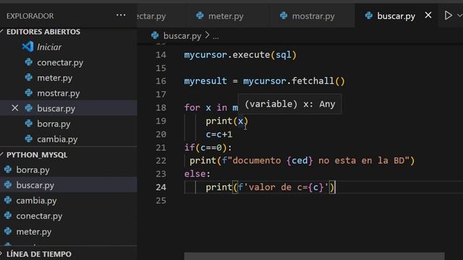
Task: Click Python icon on mostrar.py tab
Action: [284, 16]
